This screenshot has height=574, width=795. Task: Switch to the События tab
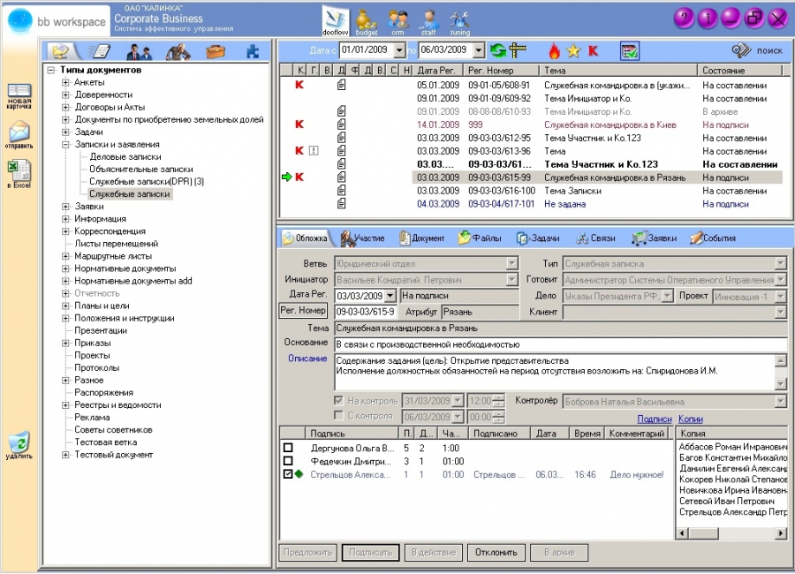click(713, 238)
